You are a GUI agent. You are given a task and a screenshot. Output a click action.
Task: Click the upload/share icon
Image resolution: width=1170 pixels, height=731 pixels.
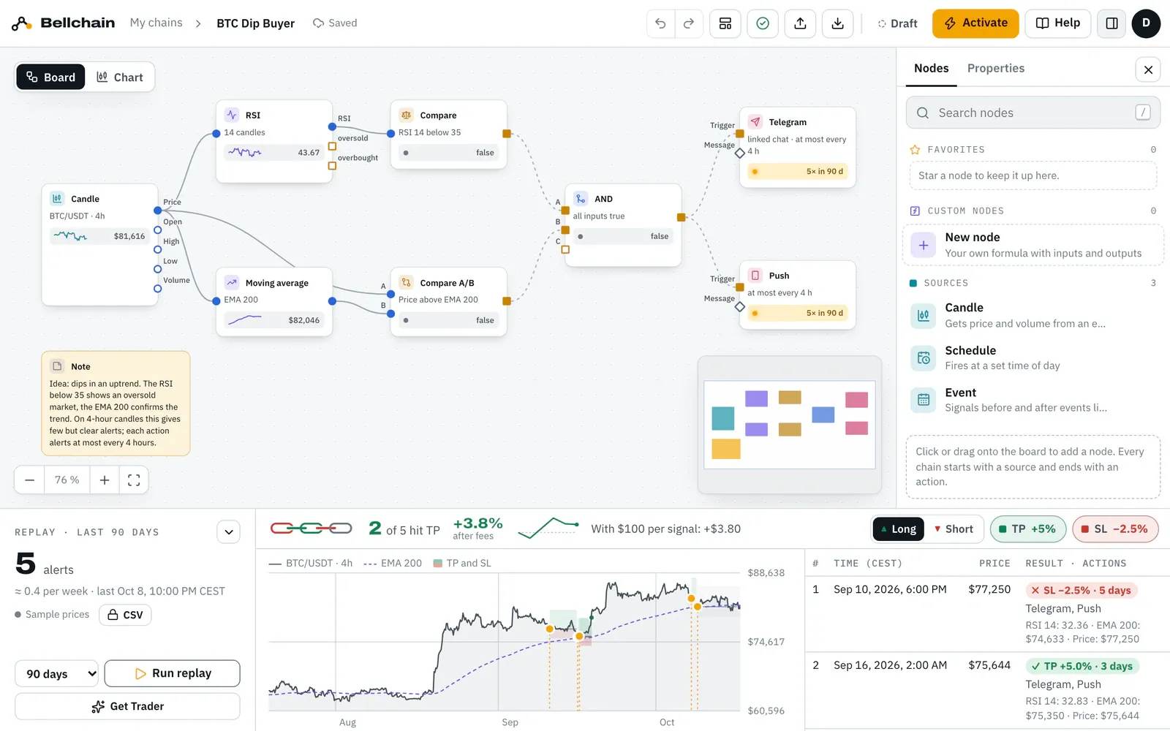pos(801,23)
